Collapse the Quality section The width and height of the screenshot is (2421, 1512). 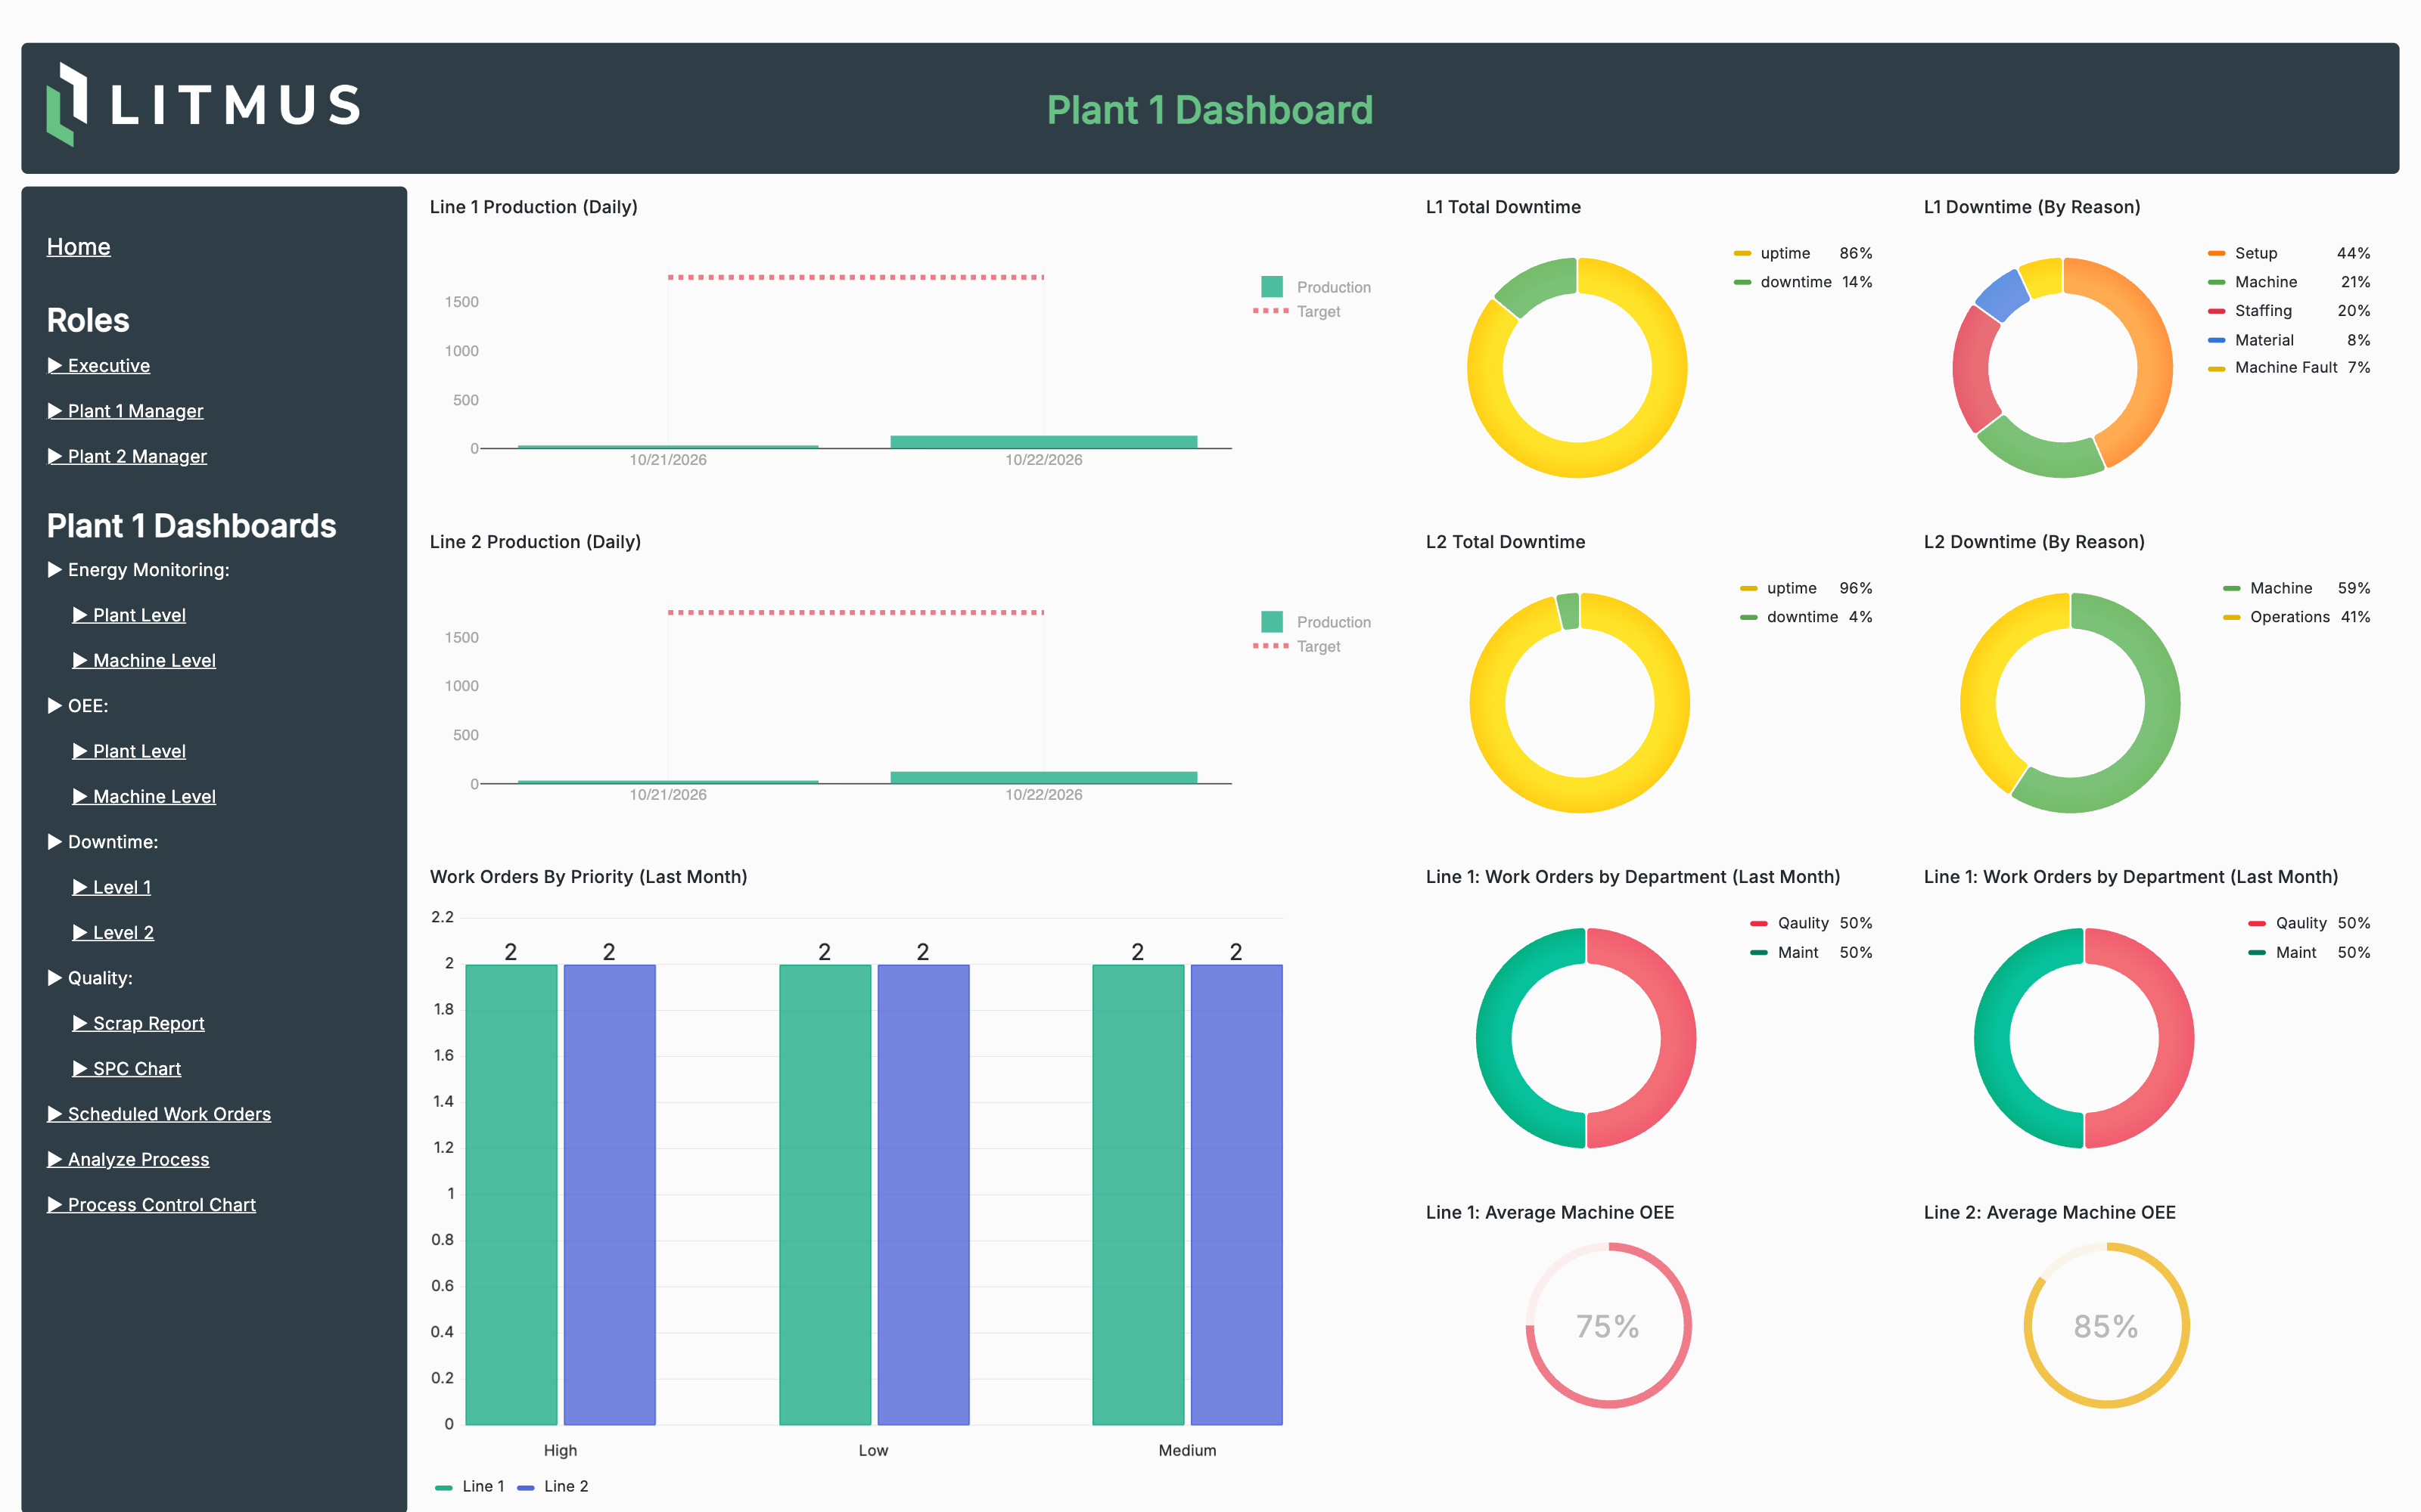(89, 977)
